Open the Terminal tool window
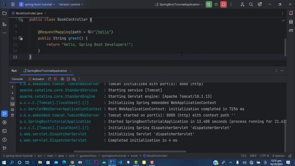295x166 pixels. tap(4, 131)
